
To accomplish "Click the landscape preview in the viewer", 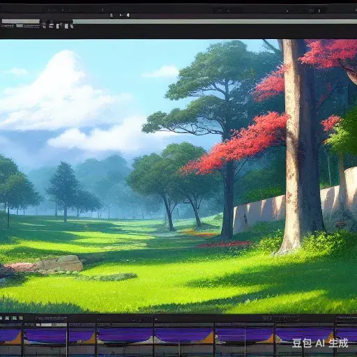I will pyautogui.click(x=178, y=176).
